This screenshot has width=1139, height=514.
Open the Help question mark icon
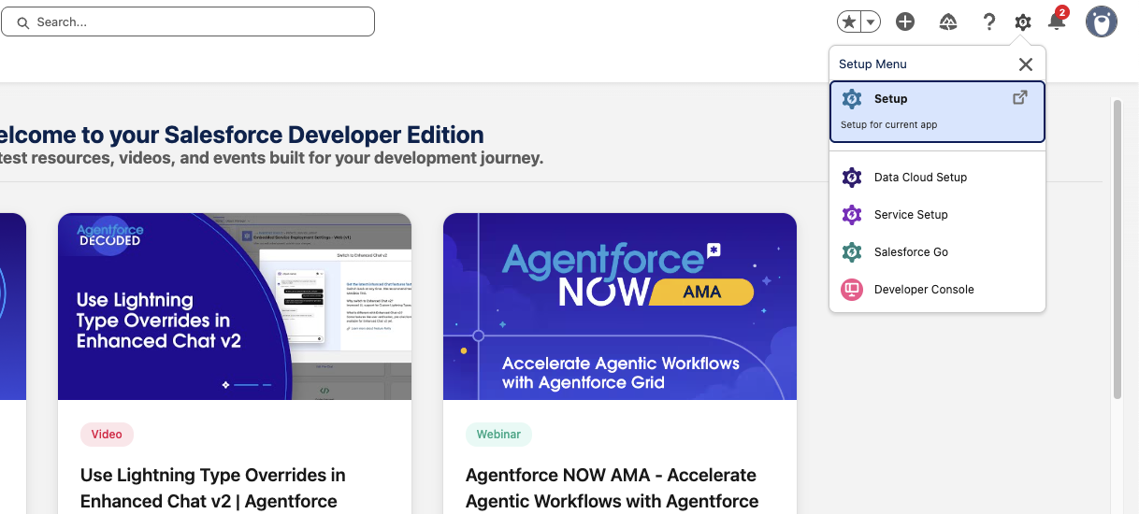coord(988,21)
